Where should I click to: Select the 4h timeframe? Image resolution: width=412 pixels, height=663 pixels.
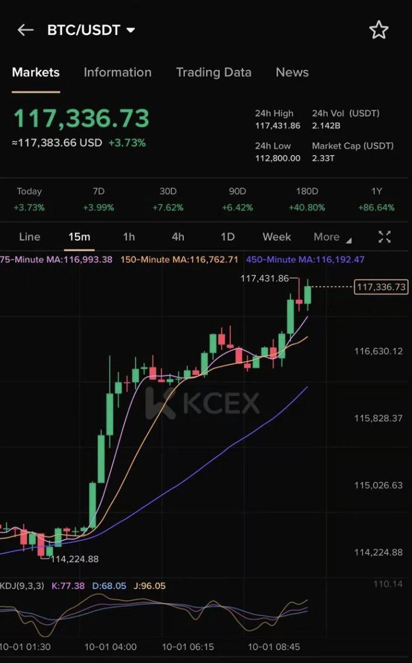point(178,237)
